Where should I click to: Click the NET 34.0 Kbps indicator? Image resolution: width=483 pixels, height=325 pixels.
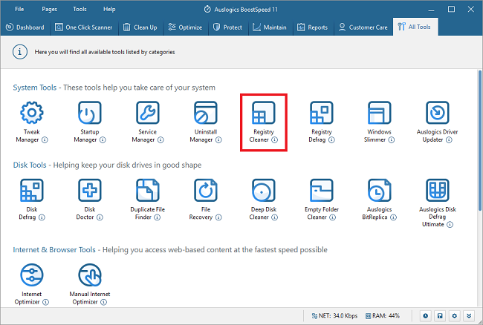click(x=334, y=316)
